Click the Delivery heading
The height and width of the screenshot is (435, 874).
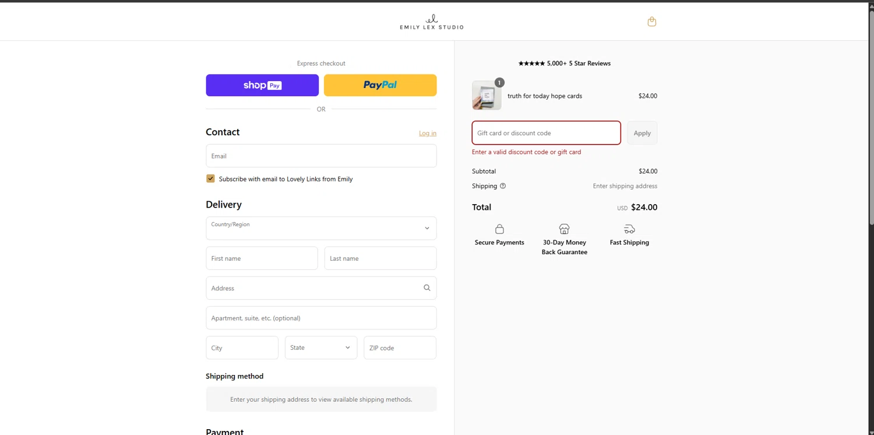click(x=224, y=205)
